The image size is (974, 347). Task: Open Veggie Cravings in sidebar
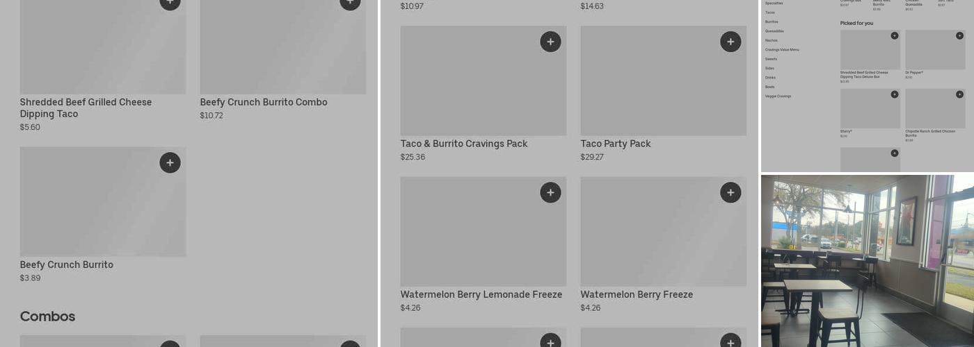778,96
